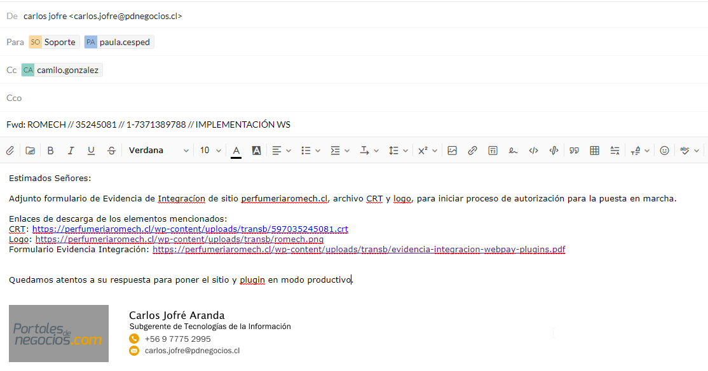Open the Verdana font family dropdown
The height and width of the screenshot is (371, 708).
pyautogui.click(x=159, y=151)
